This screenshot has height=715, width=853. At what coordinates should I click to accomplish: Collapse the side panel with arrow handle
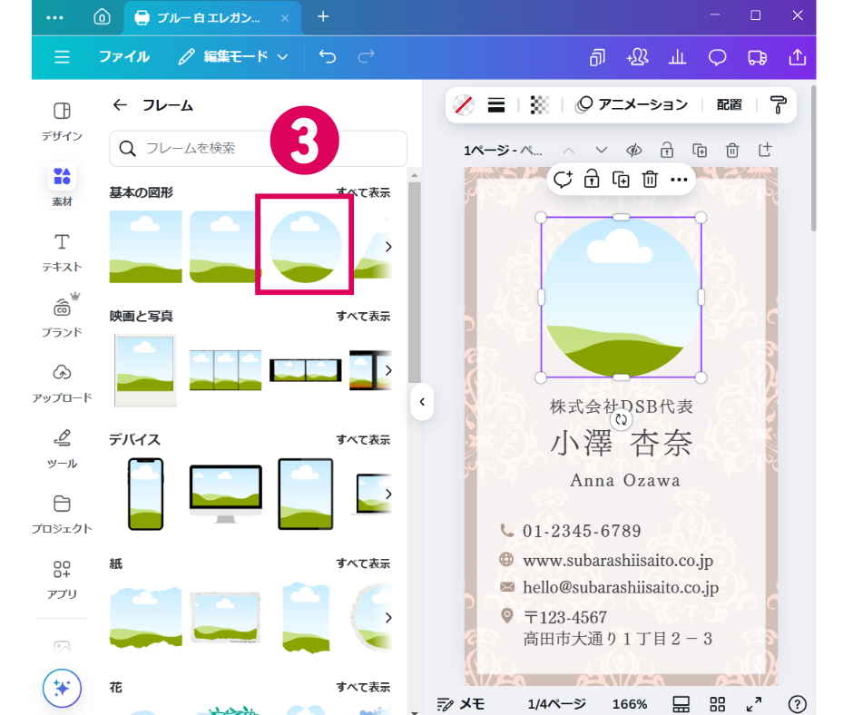point(422,401)
